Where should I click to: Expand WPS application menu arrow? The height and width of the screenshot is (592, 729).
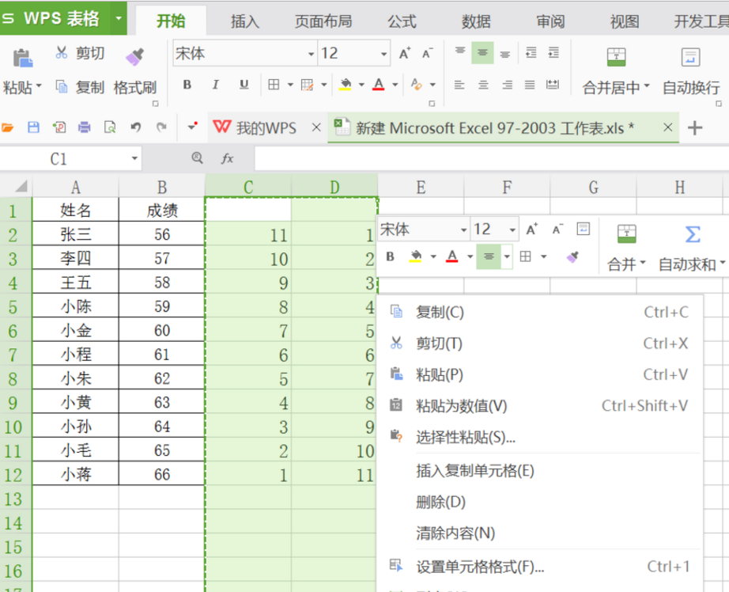point(119,18)
